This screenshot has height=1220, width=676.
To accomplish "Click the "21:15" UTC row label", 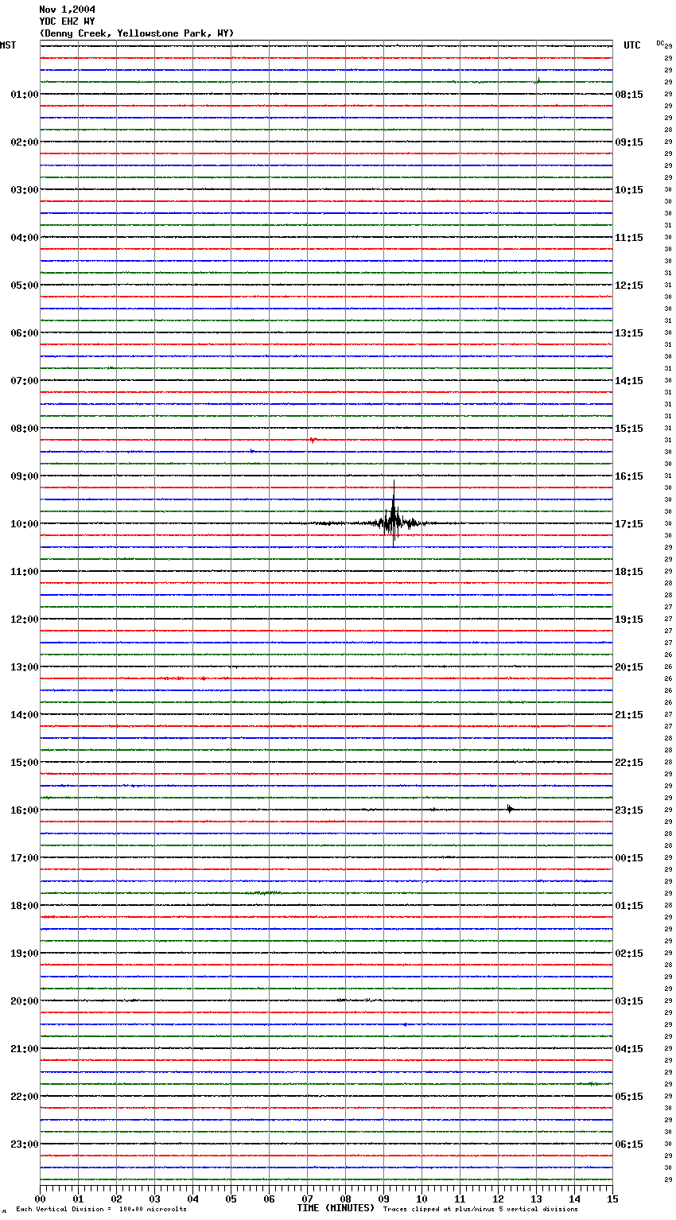I will tap(629, 715).
